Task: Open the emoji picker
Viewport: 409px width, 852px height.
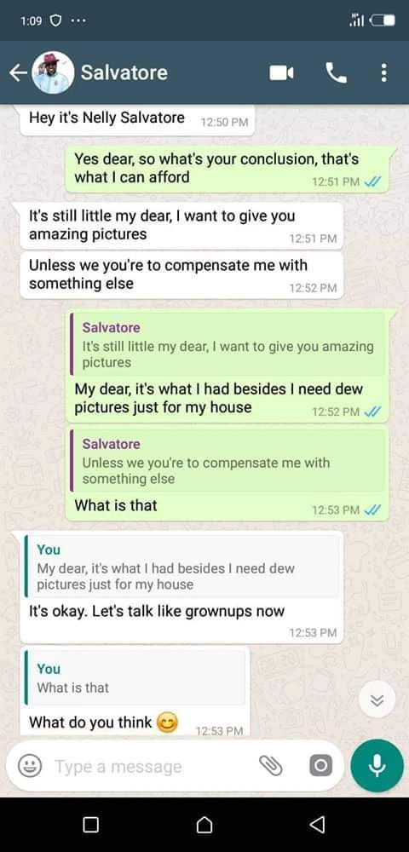Action: 27,766
